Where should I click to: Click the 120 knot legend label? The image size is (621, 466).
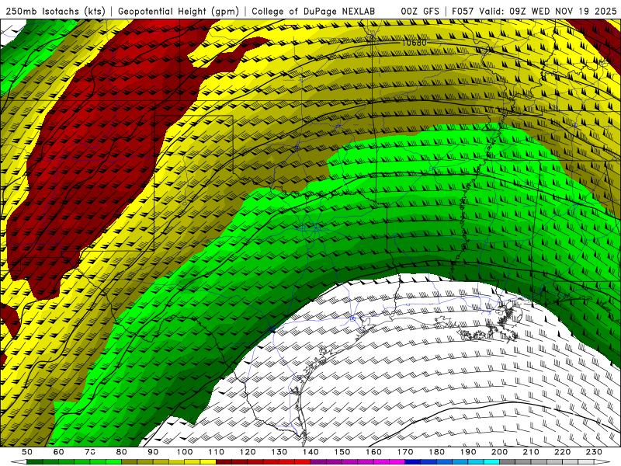248,452
